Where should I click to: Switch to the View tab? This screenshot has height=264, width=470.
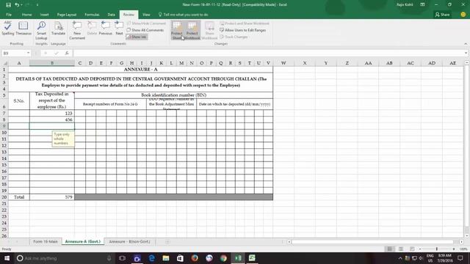(x=146, y=15)
